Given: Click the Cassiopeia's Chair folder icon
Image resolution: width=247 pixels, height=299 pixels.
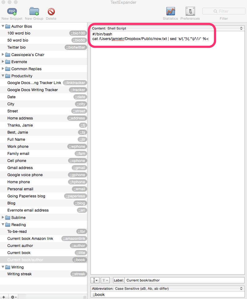Looking at the screenshot, I should (8, 55).
